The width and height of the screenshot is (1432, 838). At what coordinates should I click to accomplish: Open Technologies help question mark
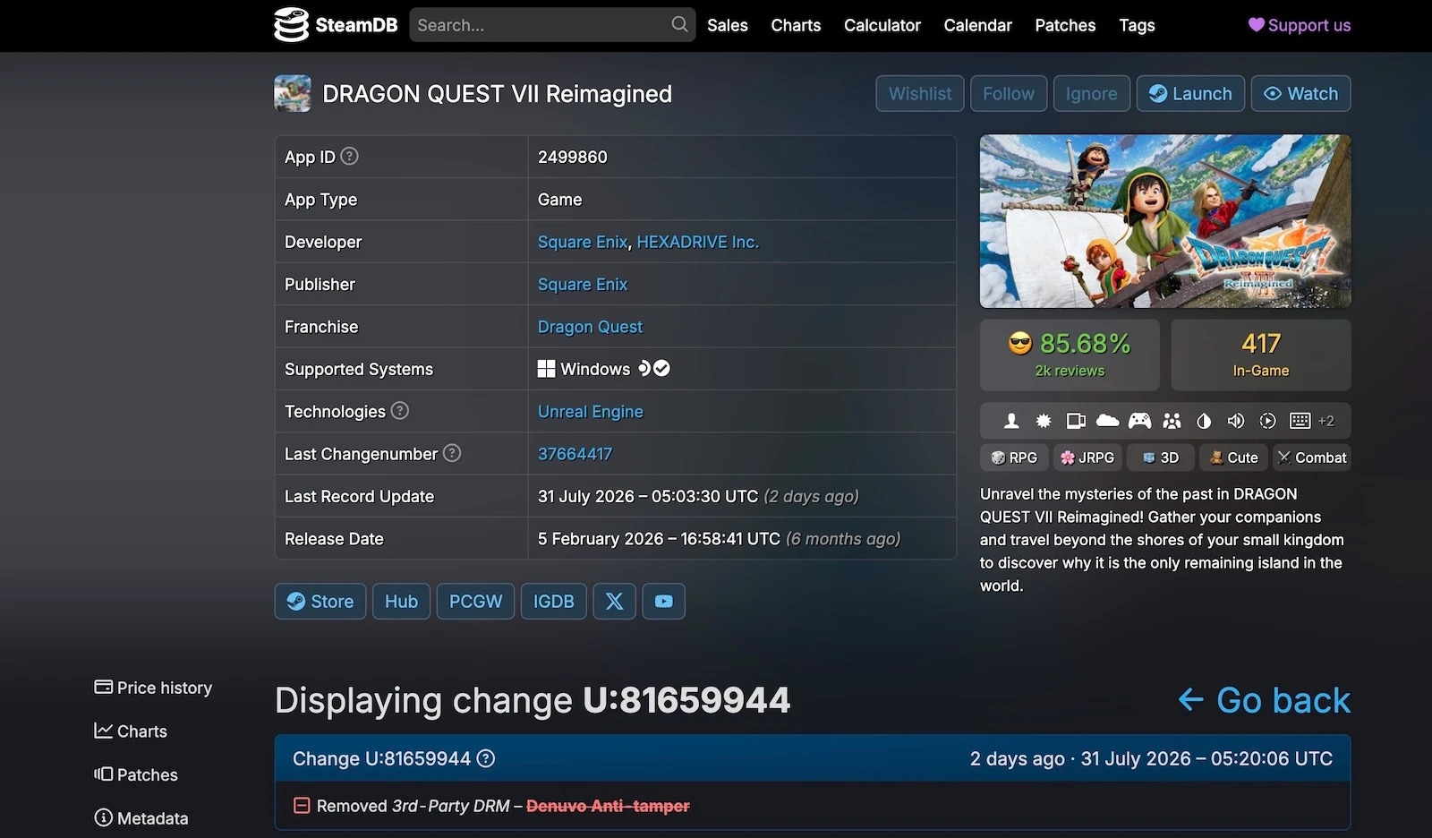[400, 411]
